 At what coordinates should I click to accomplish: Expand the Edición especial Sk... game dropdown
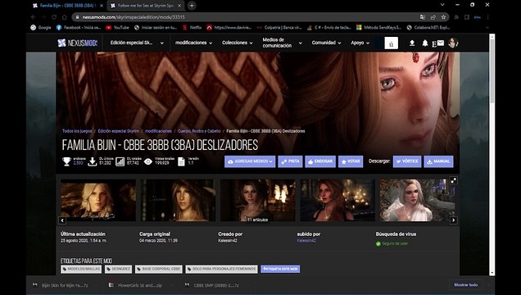pyautogui.click(x=137, y=43)
